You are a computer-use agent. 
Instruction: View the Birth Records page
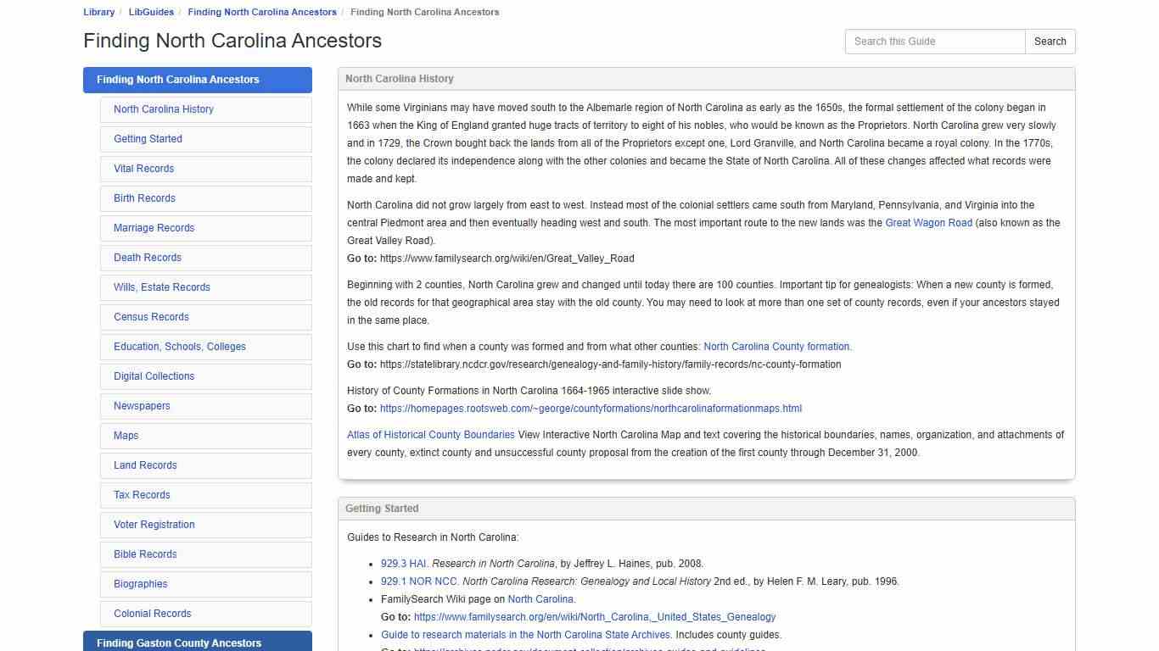(x=144, y=198)
